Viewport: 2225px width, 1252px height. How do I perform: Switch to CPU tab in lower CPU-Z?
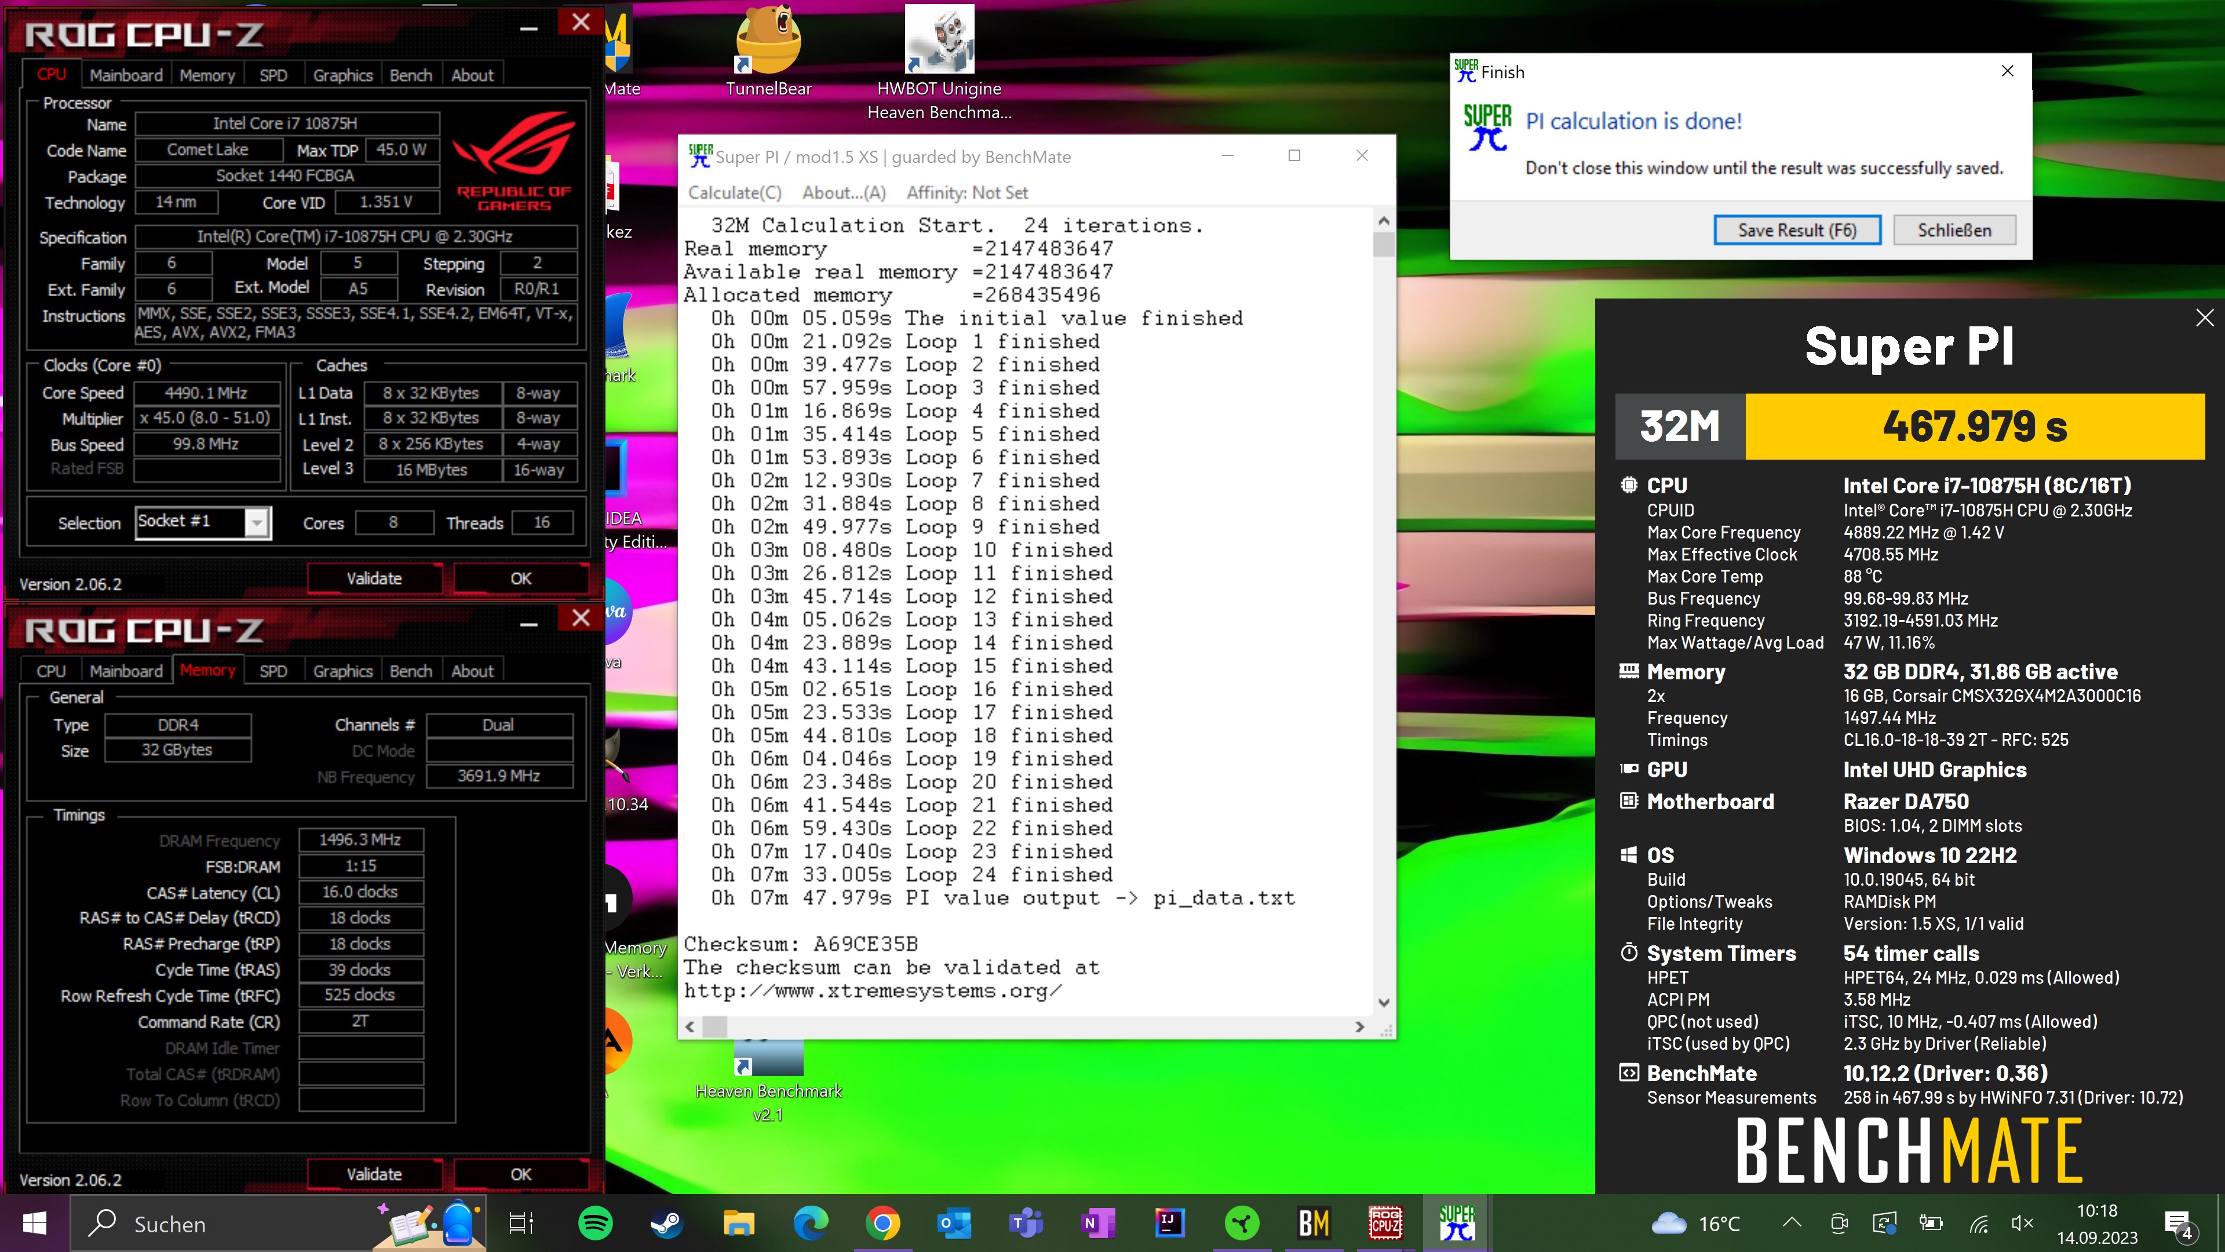51,671
